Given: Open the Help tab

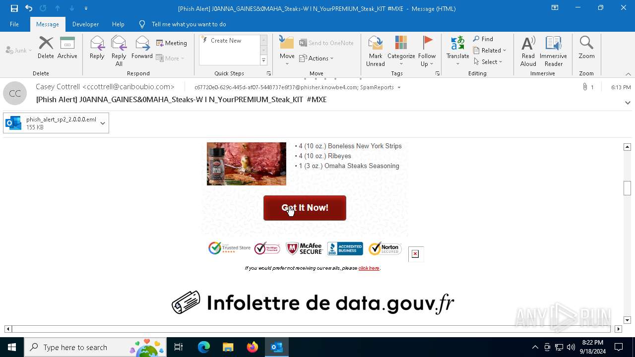Looking at the screenshot, I should [118, 24].
